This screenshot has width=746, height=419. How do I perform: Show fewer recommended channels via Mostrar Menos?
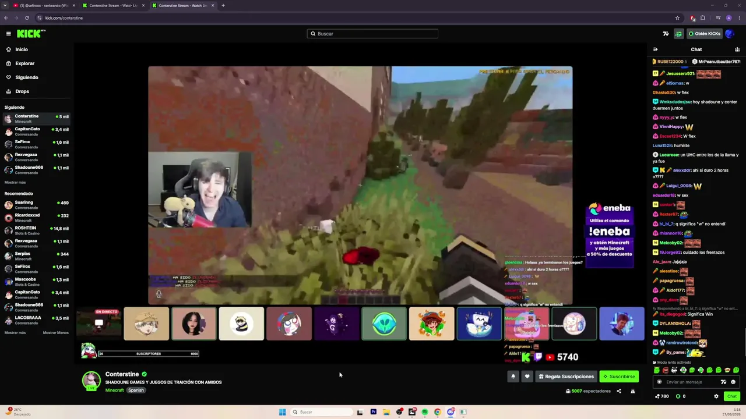pyautogui.click(x=56, y=333)
